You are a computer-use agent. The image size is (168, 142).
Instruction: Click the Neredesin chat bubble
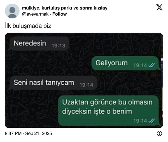click(39, 43)
